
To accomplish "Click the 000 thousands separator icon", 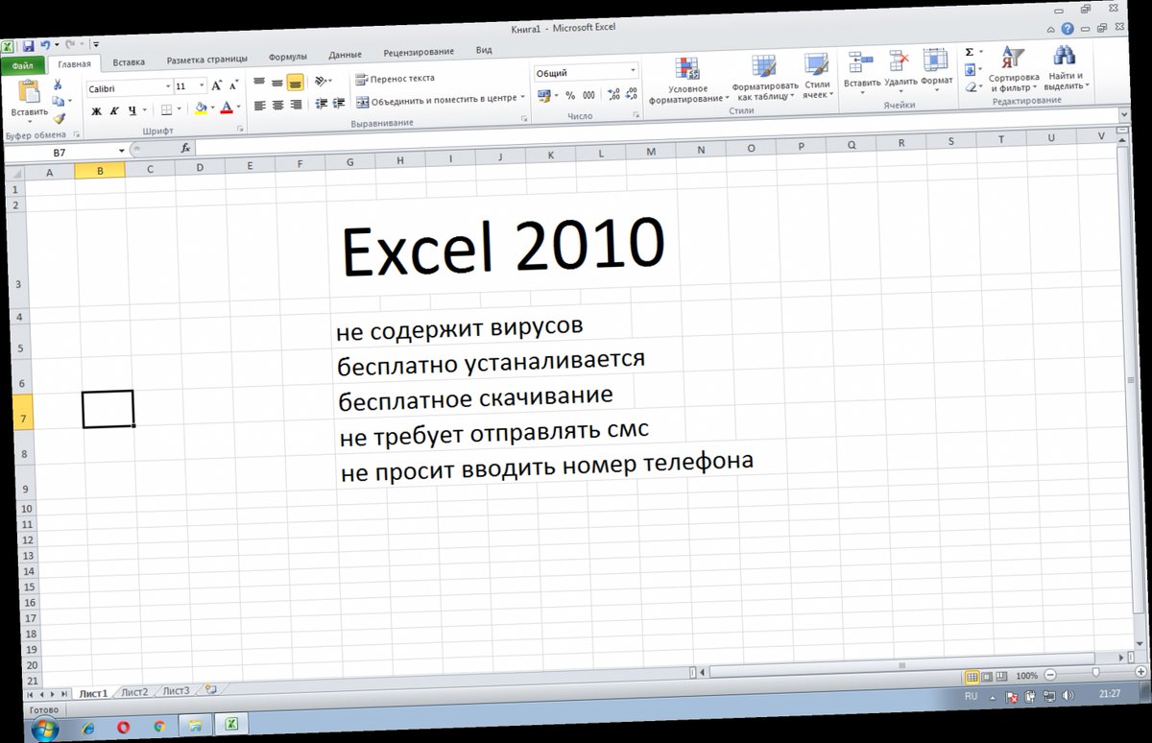I will coord(588,95).
